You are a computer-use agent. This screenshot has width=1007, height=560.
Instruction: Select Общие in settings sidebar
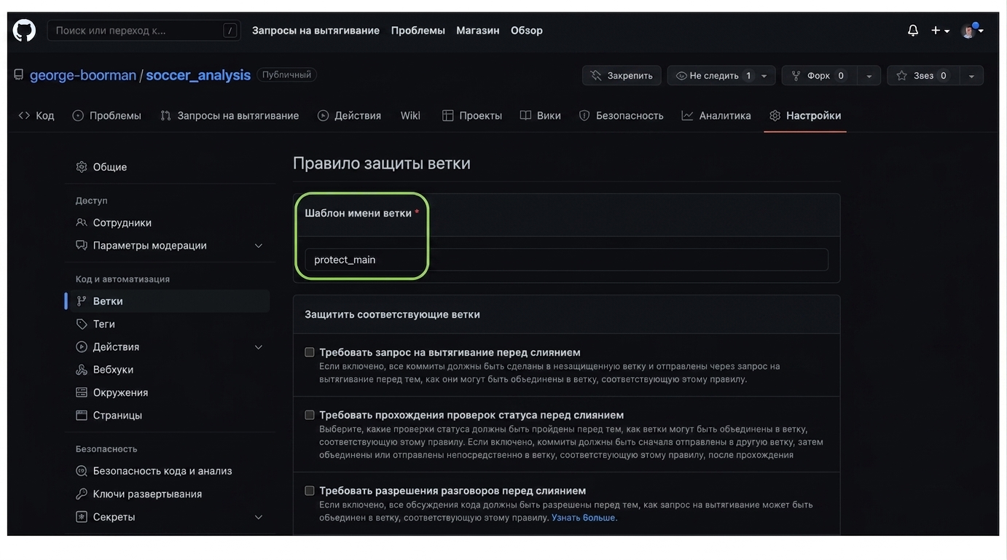click(171, 167)
